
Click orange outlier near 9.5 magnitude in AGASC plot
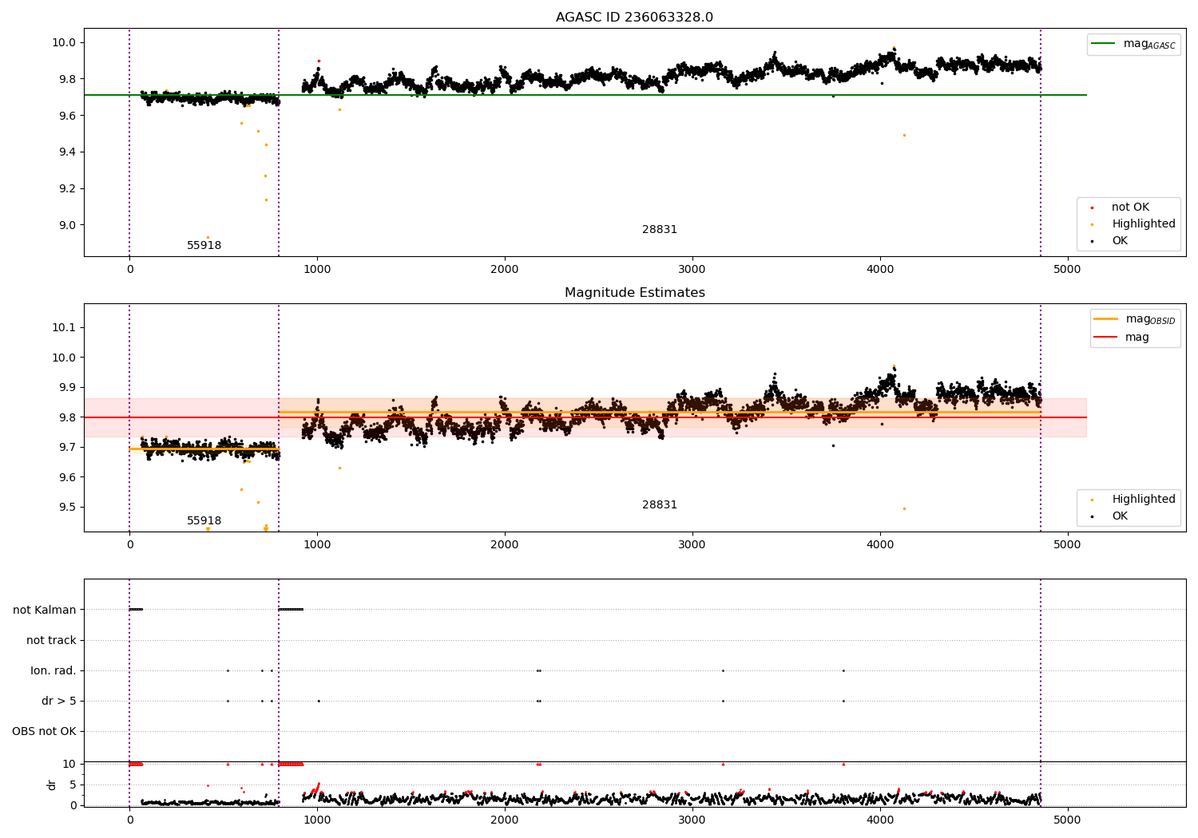[x=904, y=135]
